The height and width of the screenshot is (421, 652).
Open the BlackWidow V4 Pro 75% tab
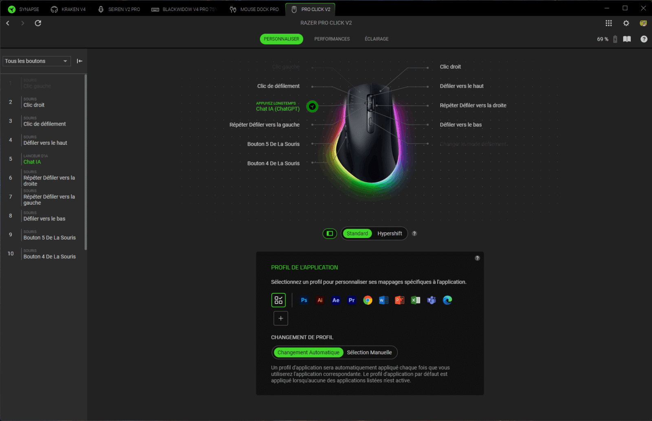183,9
